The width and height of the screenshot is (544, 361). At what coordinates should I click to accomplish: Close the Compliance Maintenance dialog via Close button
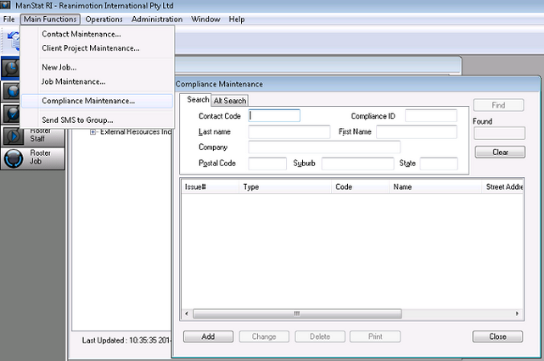(499, 336)
